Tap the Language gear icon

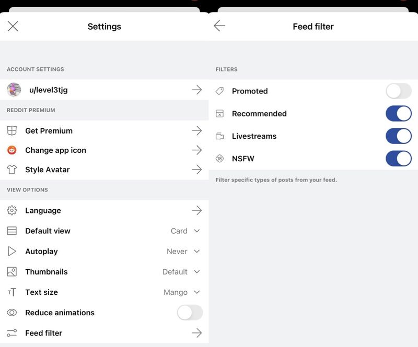11,210
